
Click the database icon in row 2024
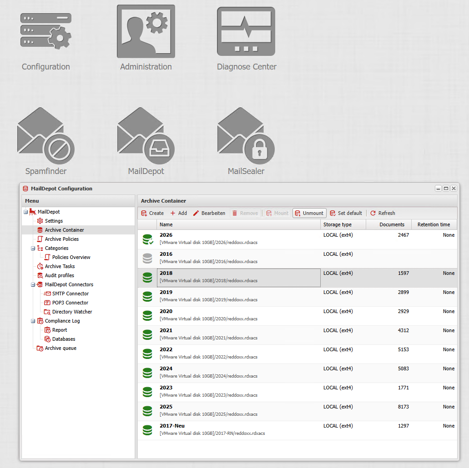coord(147,373)
